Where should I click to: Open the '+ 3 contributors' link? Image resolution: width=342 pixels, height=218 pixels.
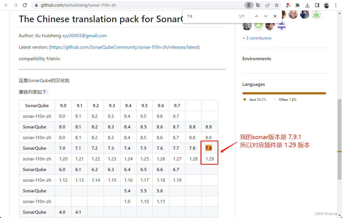[x=257, y=38]
